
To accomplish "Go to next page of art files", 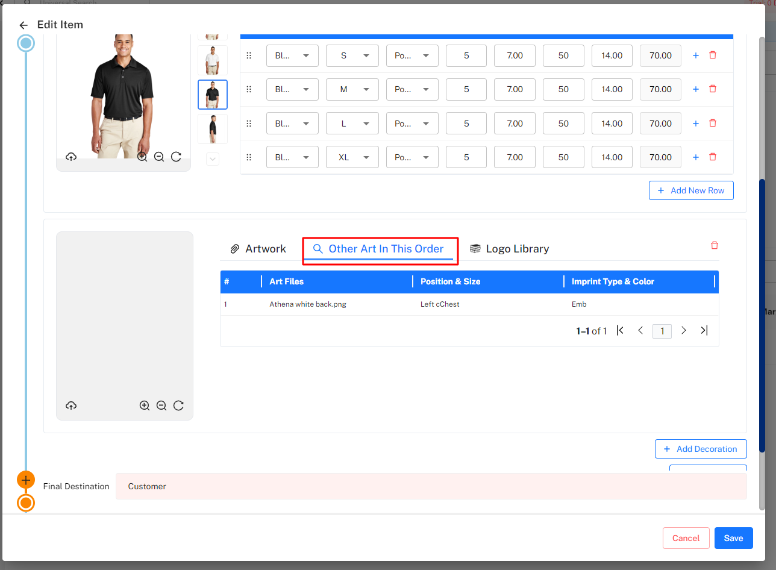I will coord(684,330).
